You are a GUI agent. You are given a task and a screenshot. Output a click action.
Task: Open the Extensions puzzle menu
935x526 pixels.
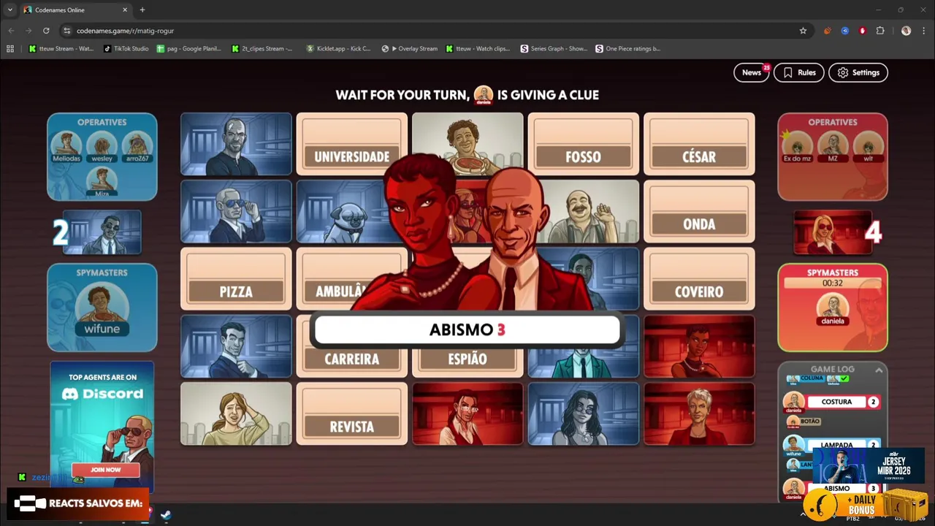point(880,31)
